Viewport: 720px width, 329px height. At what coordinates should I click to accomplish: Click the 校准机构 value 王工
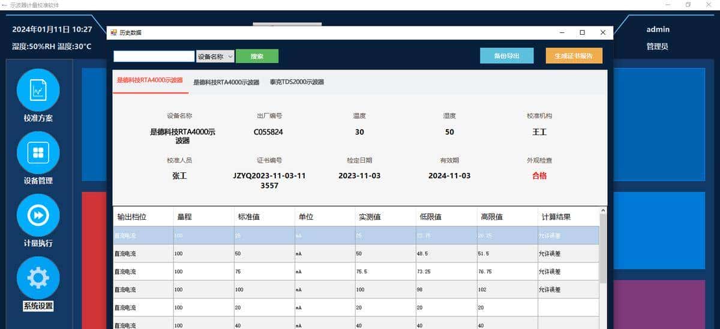(539, 131)
